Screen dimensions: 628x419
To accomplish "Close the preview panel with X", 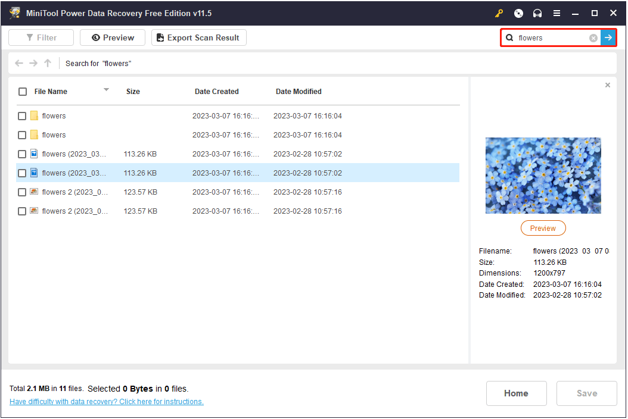I will click(x=608, y=85).
